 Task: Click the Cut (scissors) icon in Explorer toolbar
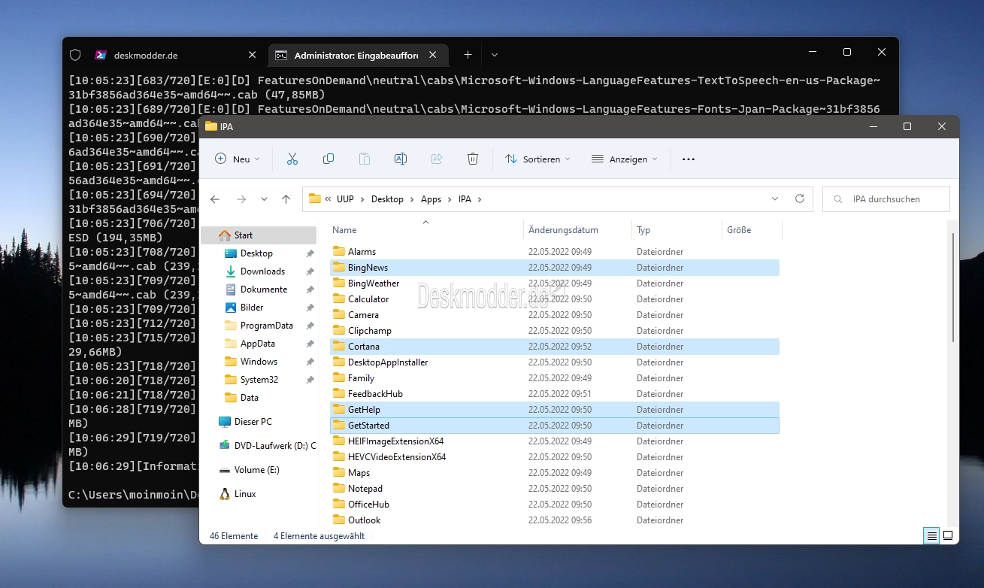(292, 159)
